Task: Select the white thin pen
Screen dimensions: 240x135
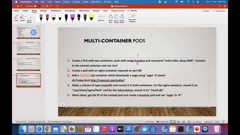Action: [60, 18]
